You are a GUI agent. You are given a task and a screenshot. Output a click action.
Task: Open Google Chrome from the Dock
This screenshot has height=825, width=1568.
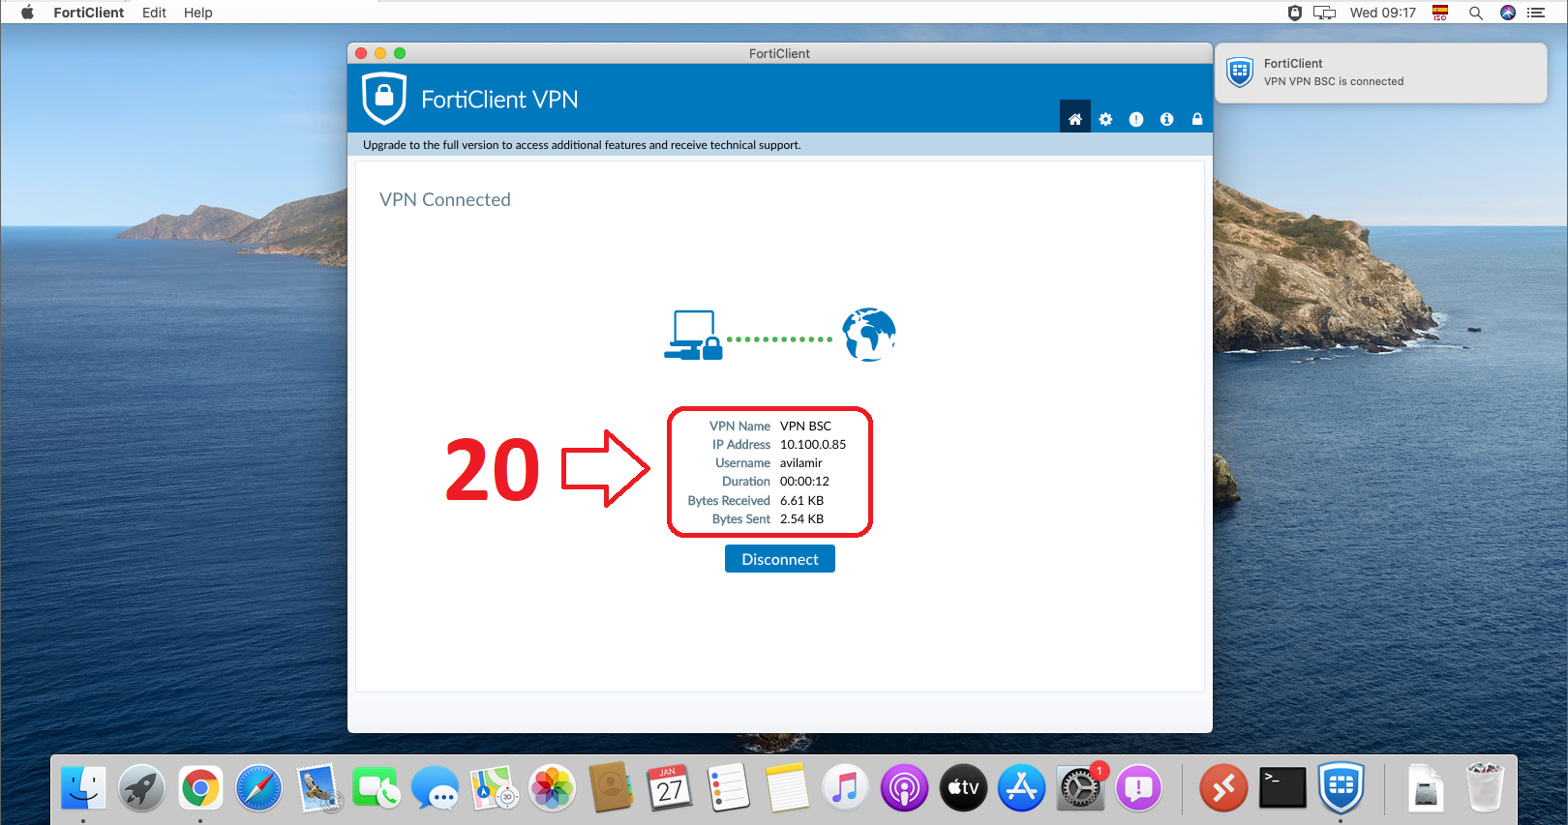coord(200,789)
